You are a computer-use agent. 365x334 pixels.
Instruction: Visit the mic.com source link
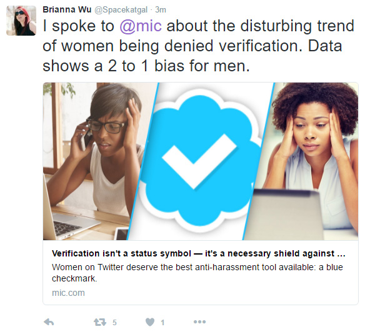pos(69,293)
